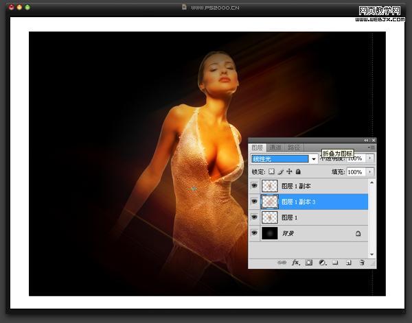The width and height of the screenshot is (412, 323).
Task: Hide the 图层 1 副本 layer eye
Action: pyautogui.click(x=254, y=186)
